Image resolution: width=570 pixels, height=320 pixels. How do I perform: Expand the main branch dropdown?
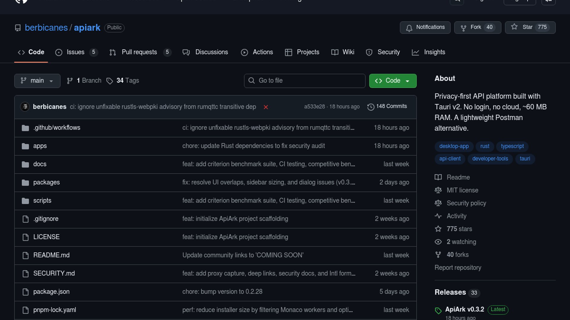tap(37, 81)
